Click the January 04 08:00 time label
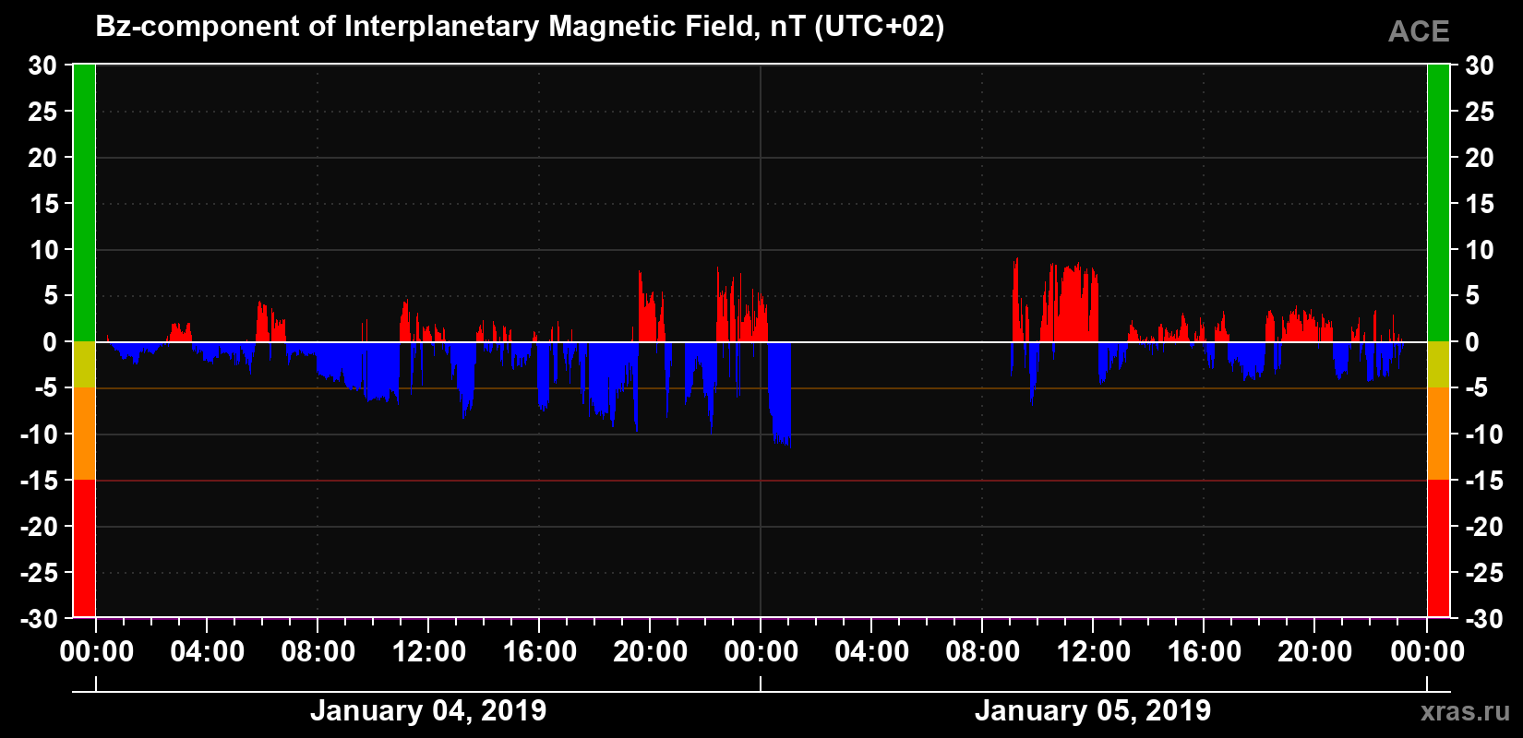Image resolution: width=1523 pixels, height=738 pixels. tap(318, 652)
